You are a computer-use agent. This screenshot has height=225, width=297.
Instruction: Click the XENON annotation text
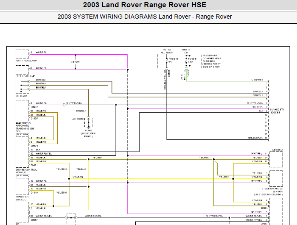coord(76,62)
